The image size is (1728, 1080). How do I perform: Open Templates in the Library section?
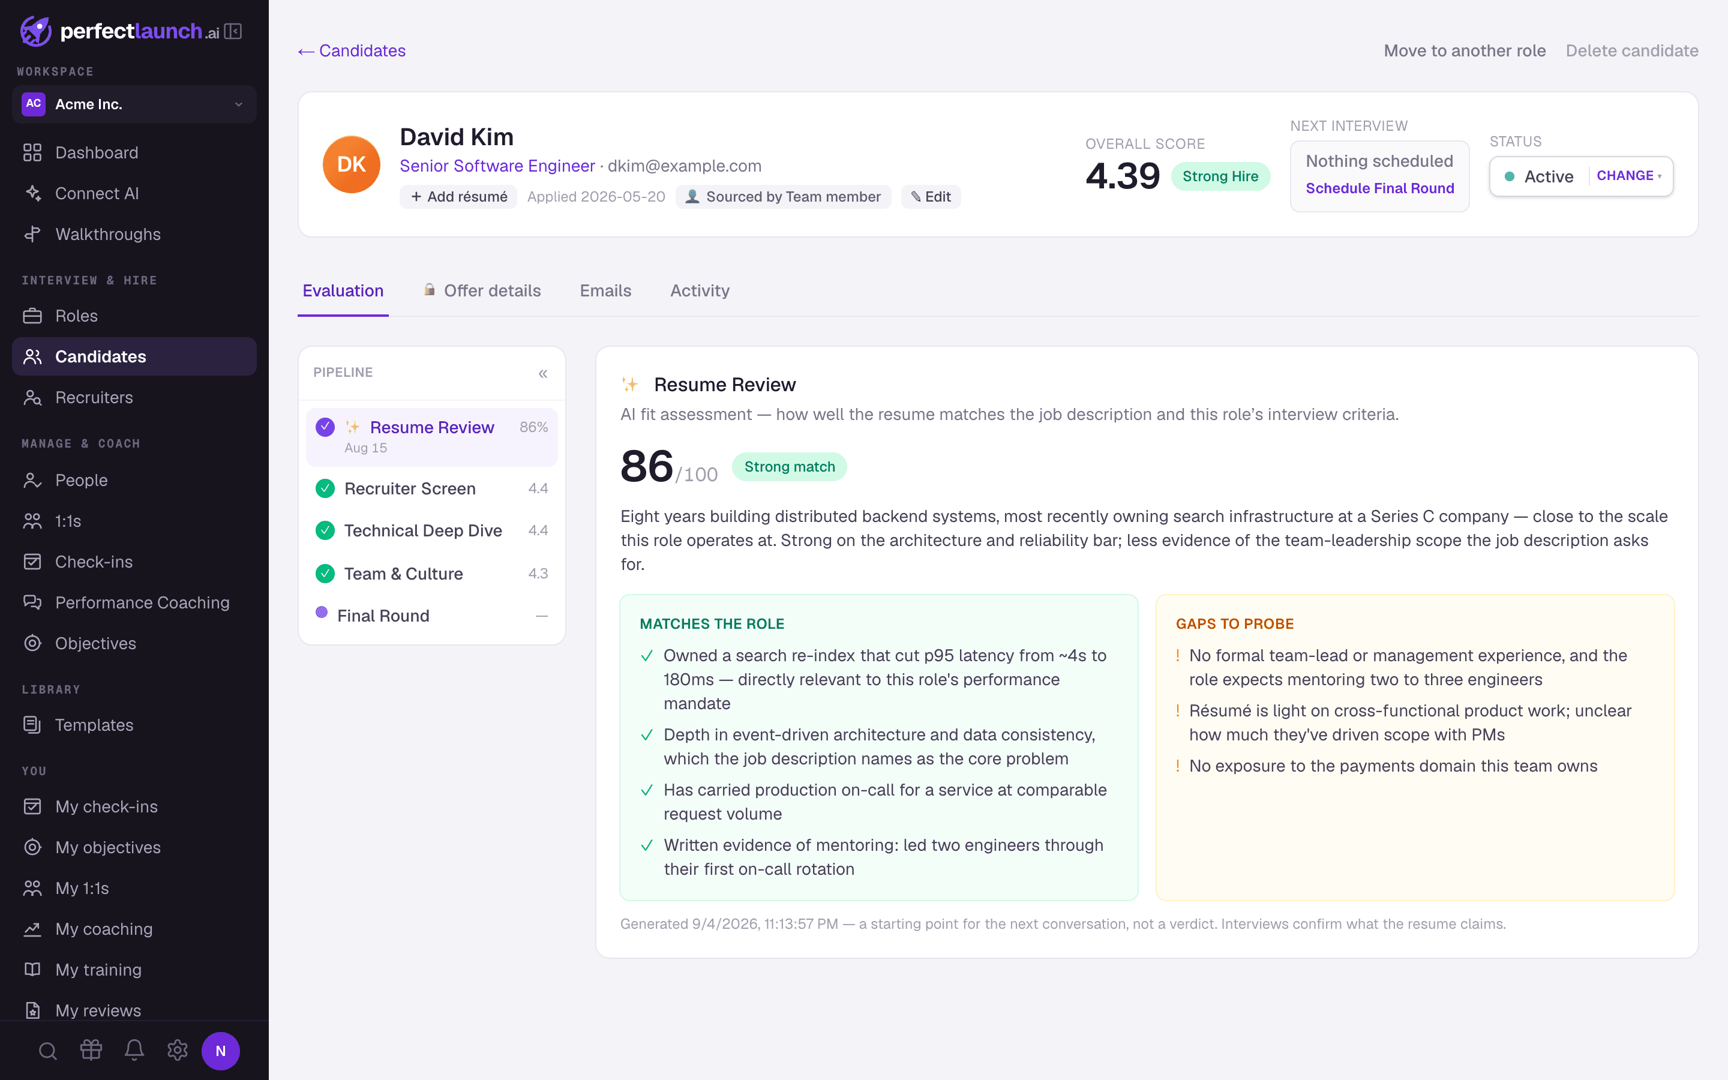click(134, 725)
